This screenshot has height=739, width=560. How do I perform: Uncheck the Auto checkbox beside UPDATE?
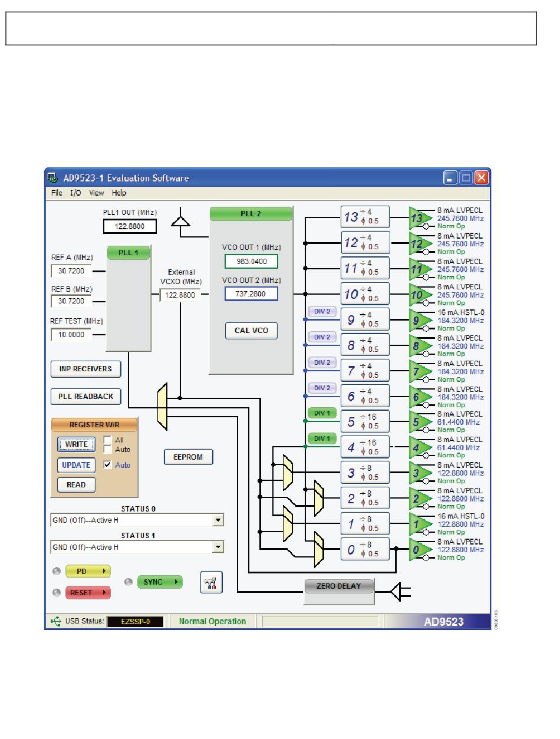[x=107, y=464]
